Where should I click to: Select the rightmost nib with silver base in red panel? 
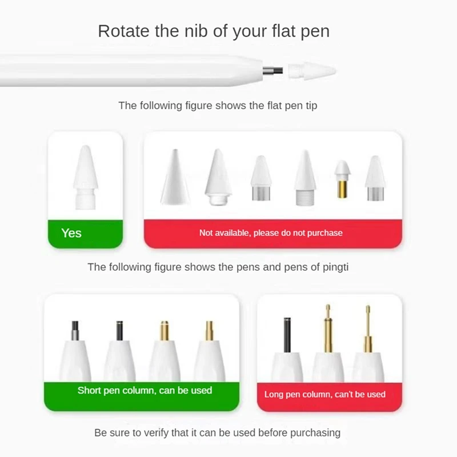(375, 178)
